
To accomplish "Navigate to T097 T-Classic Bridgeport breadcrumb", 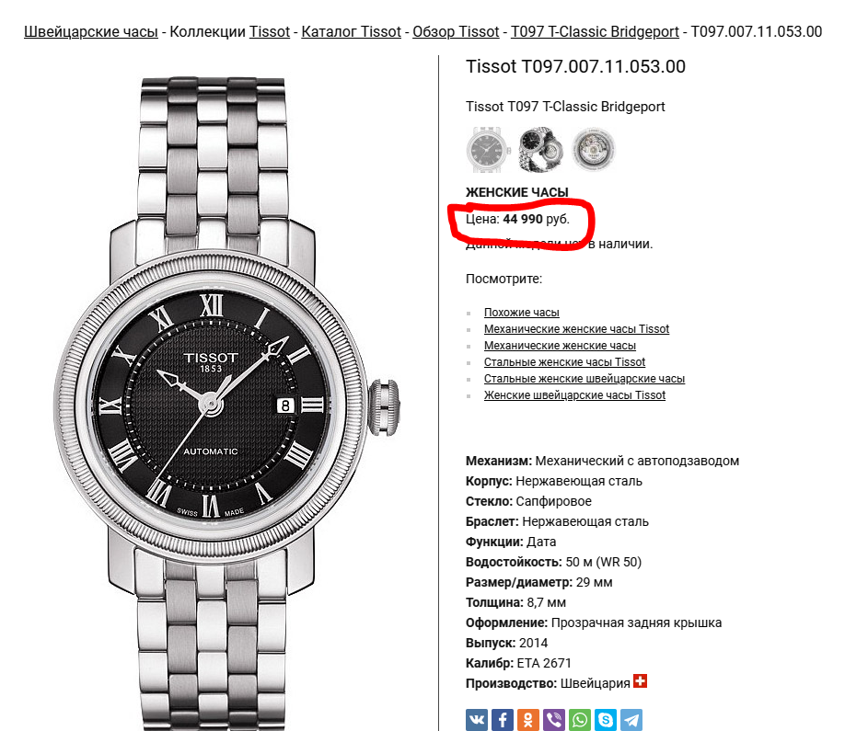I will coord(595,32).
